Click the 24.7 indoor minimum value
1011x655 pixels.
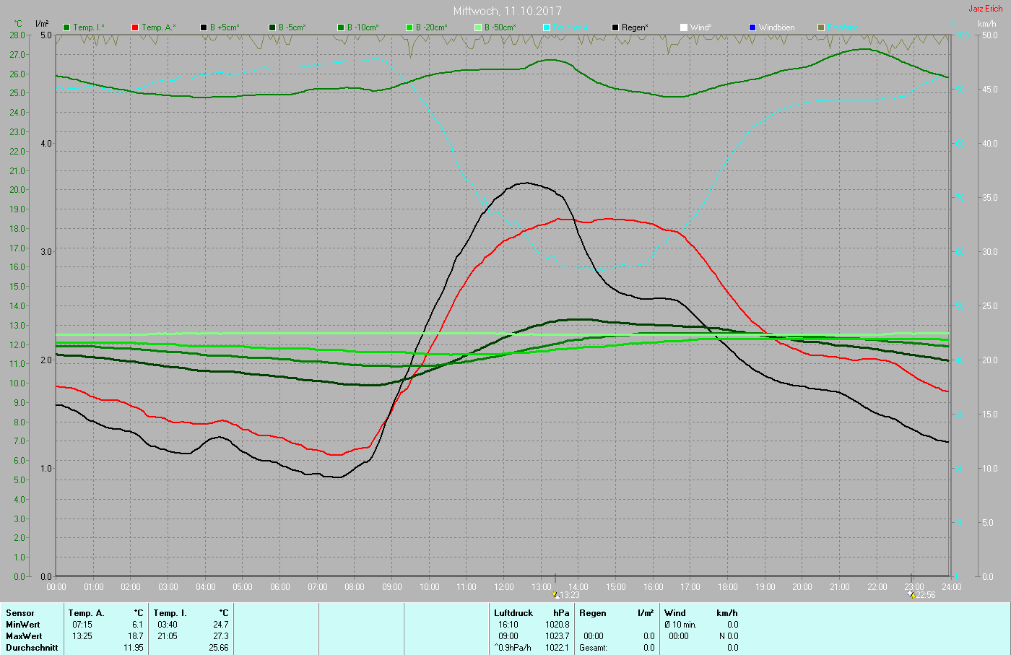click(221, 625)
